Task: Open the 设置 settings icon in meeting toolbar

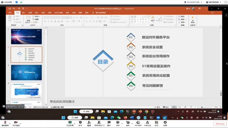Action: [x=165, y=122]
